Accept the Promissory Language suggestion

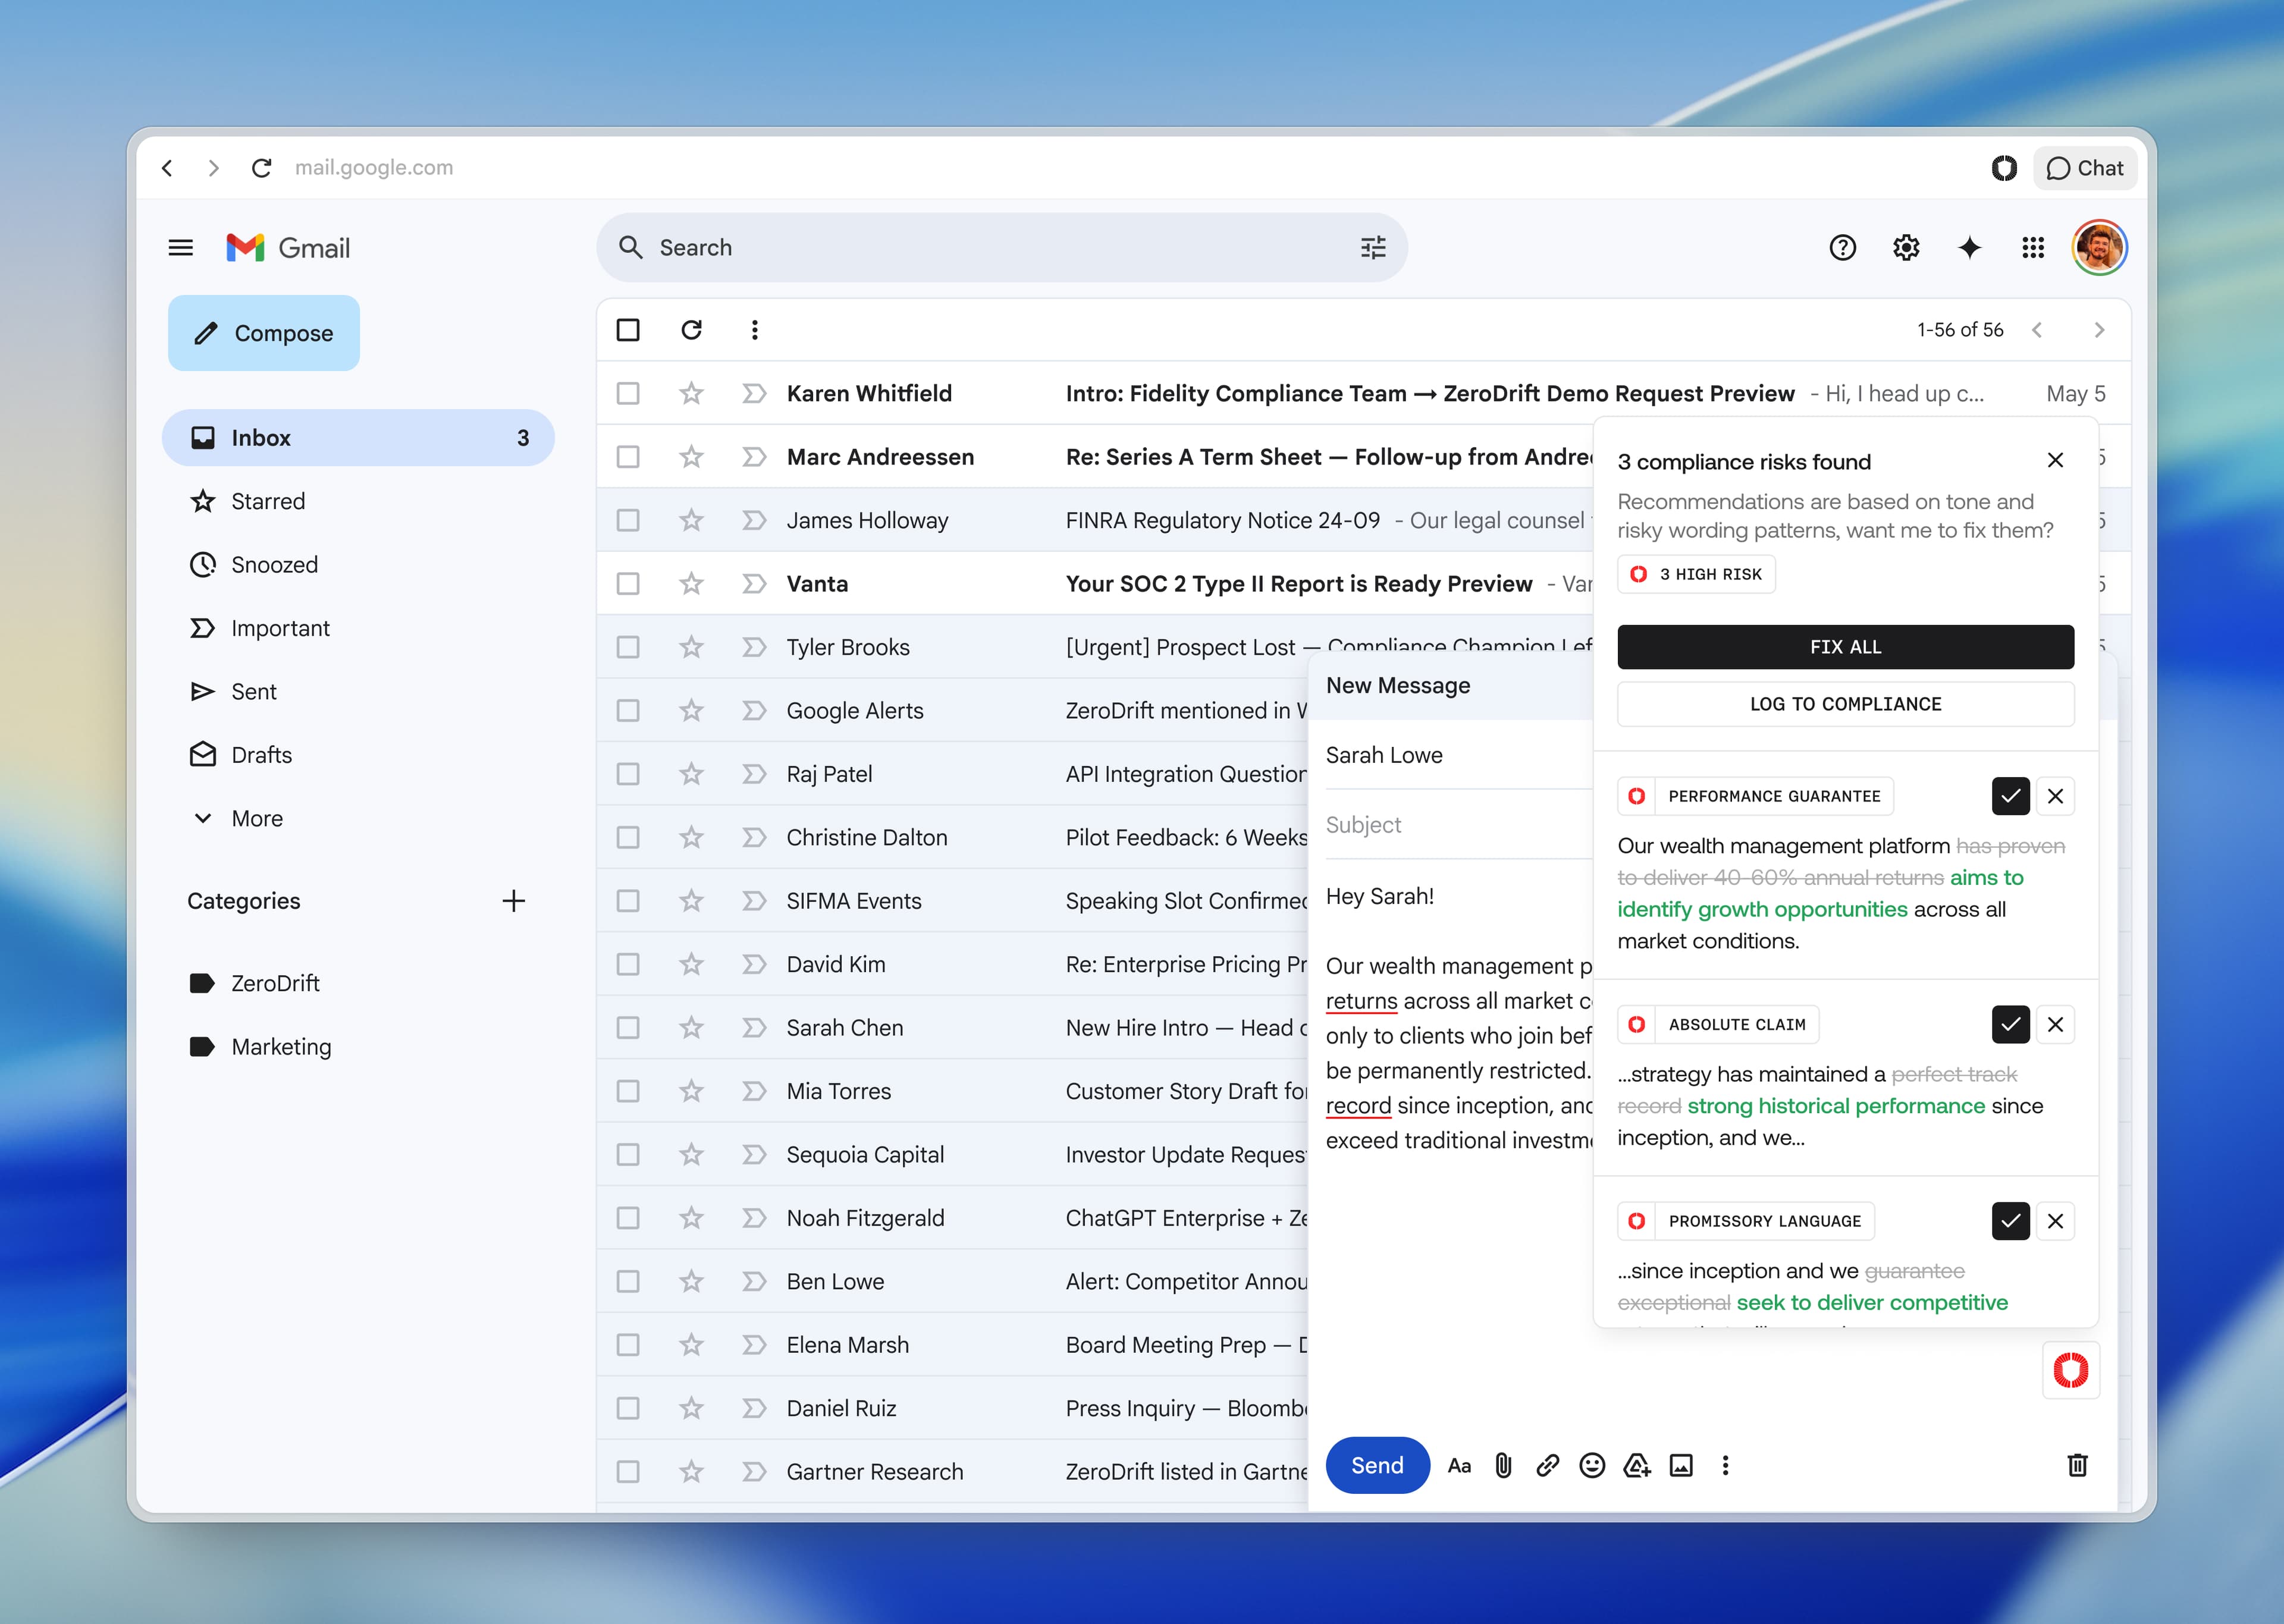click(2010, 1221)
